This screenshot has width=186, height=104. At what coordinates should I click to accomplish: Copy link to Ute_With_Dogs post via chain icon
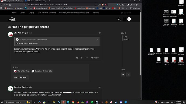pyautogui.click(x=82, y=58)
